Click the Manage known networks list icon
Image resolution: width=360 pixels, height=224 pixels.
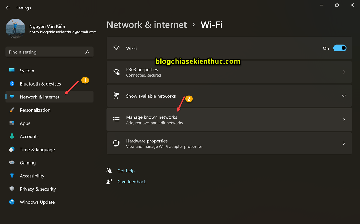(x=116, y=120)
